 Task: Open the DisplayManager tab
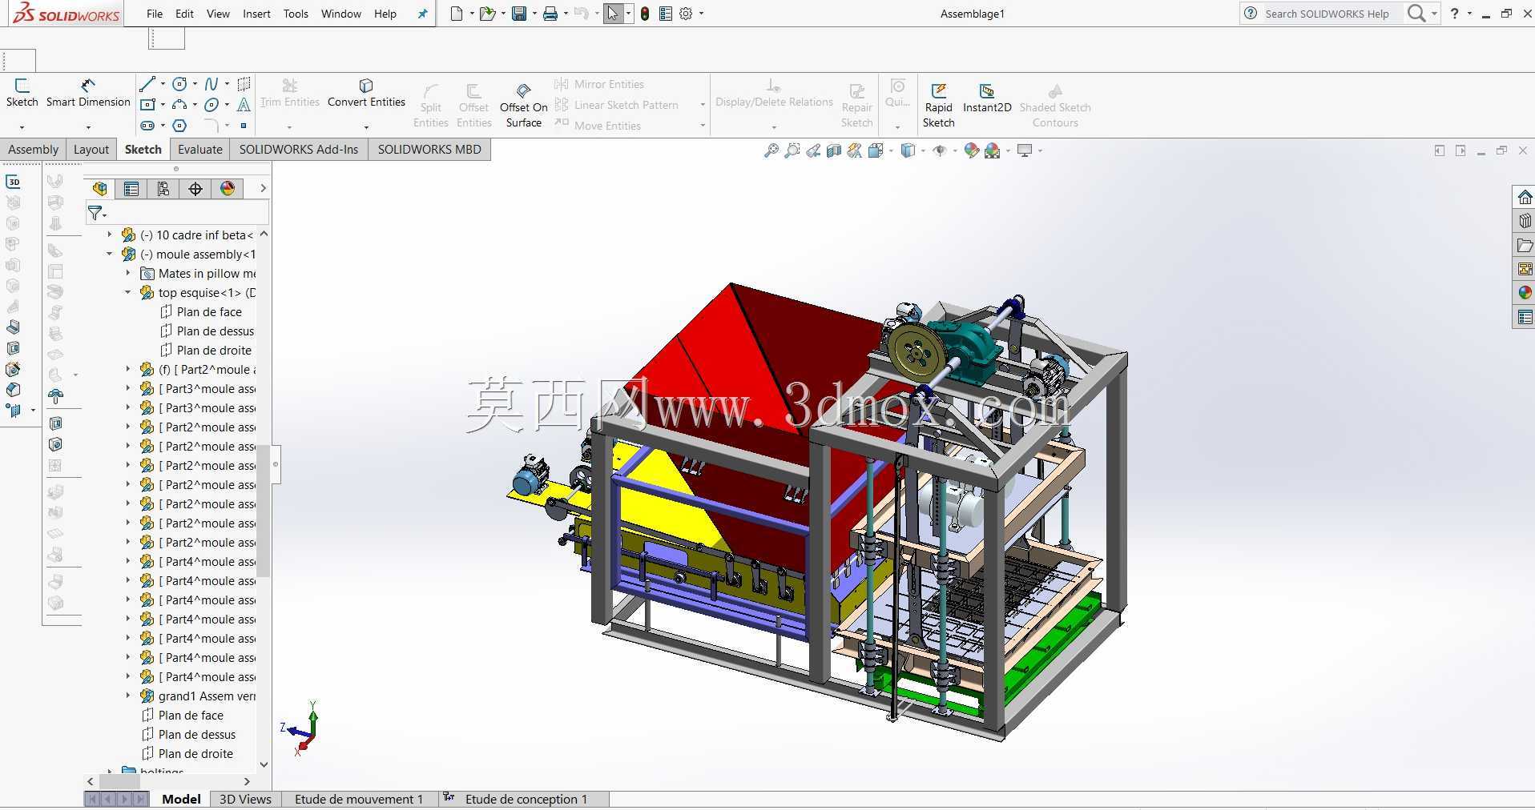228,189
